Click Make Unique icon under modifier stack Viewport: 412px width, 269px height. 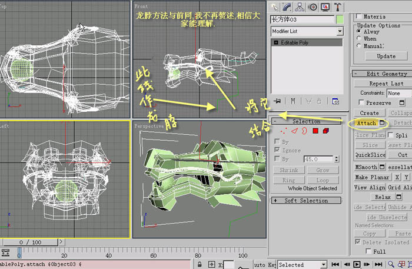pyautogui.click(x=309, y=101)
